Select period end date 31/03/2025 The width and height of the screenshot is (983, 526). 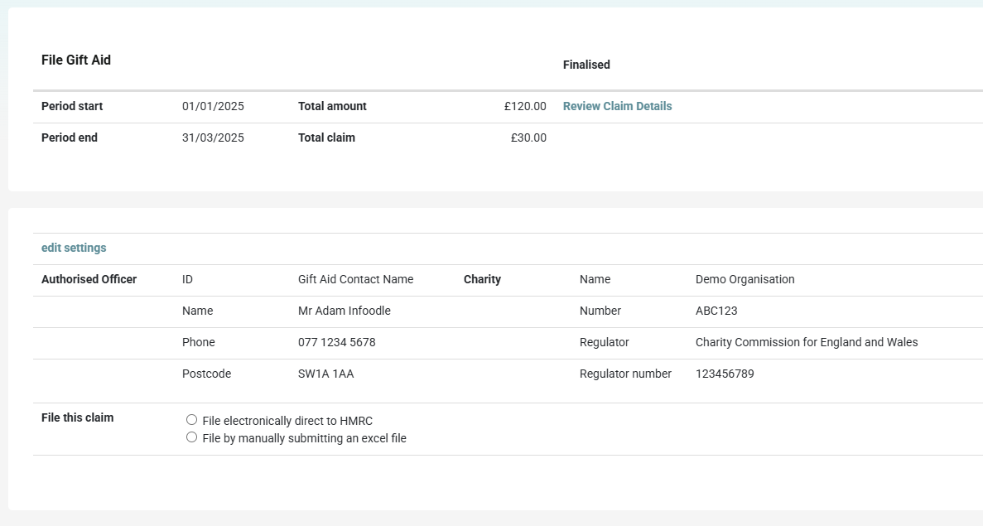click(x=213, y=138)
